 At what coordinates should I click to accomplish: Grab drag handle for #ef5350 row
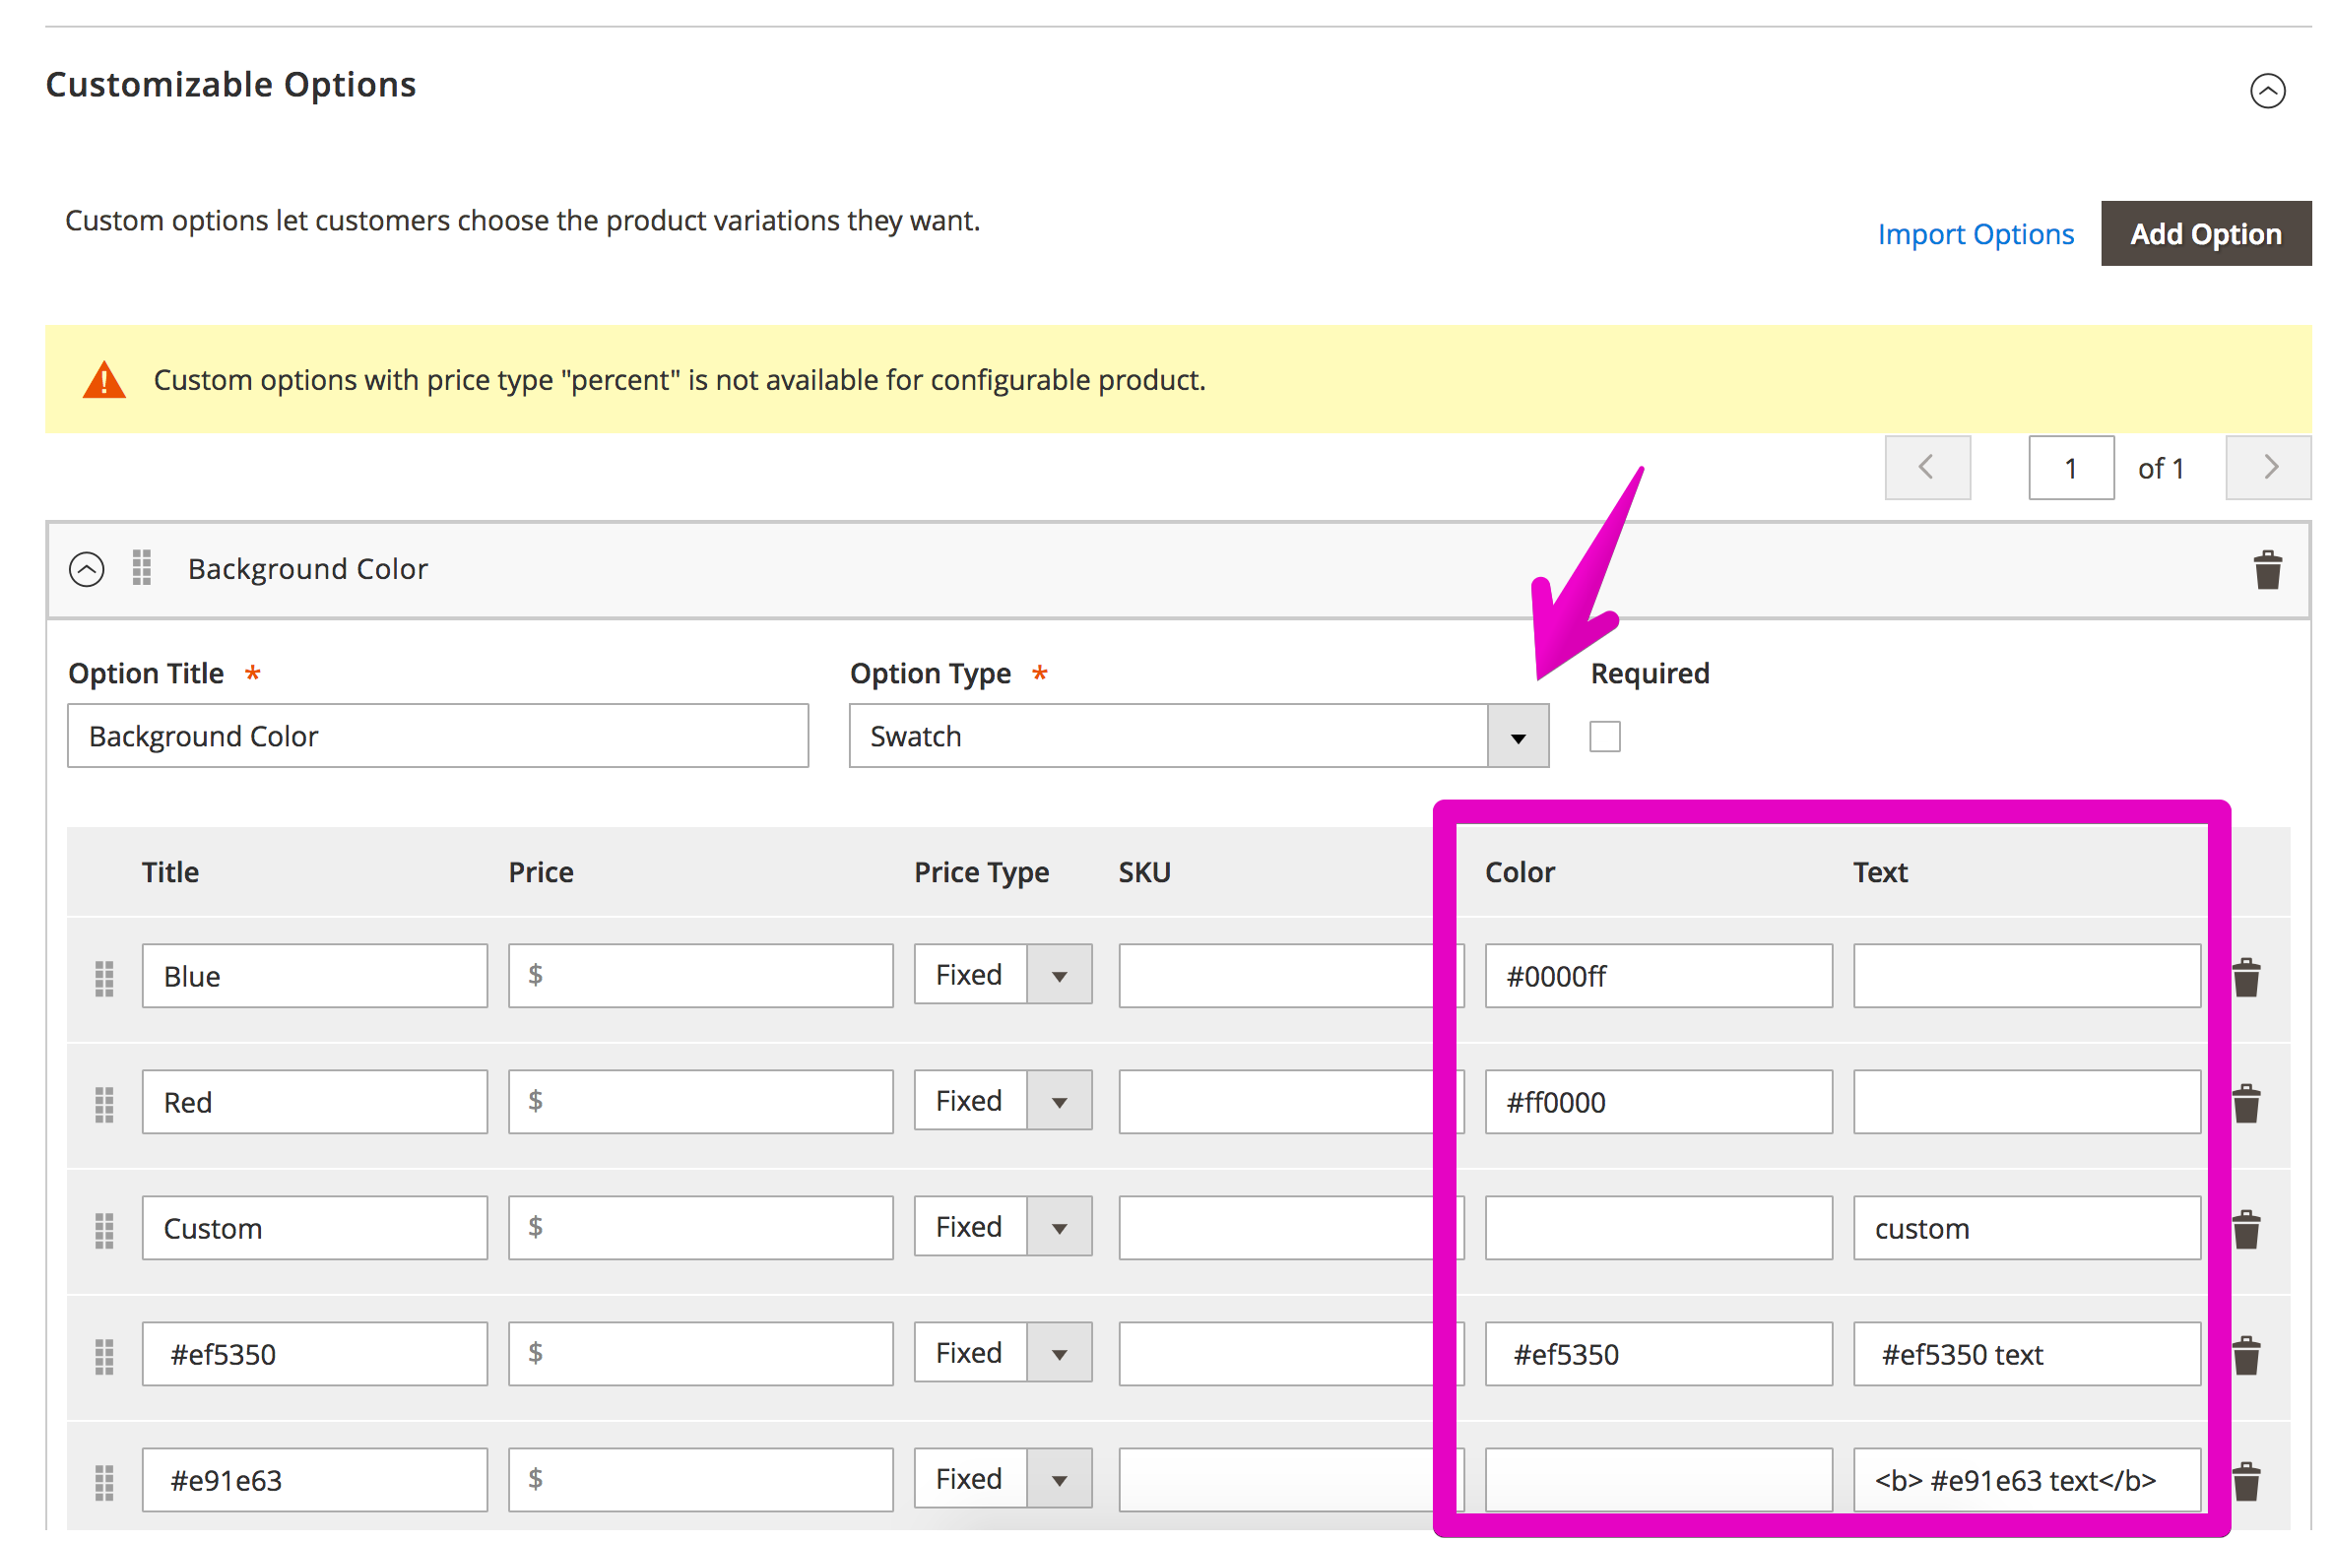pyautogui.click(x=104, y=1356)
